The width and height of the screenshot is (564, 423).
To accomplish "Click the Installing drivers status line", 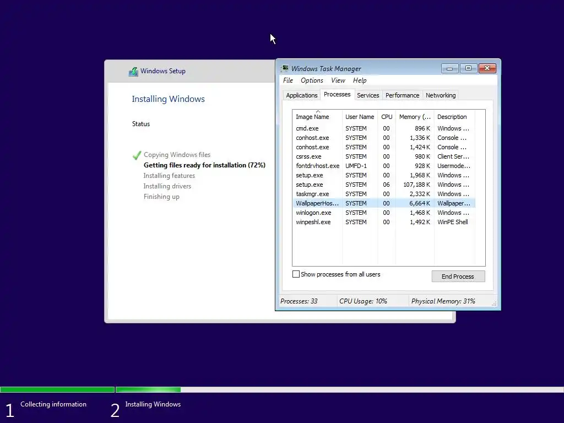I will pyautogui.click(x=167, y=186).
